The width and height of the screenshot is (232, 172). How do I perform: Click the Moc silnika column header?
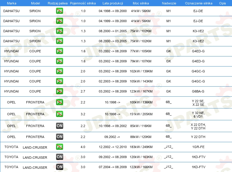pos(141,3)
